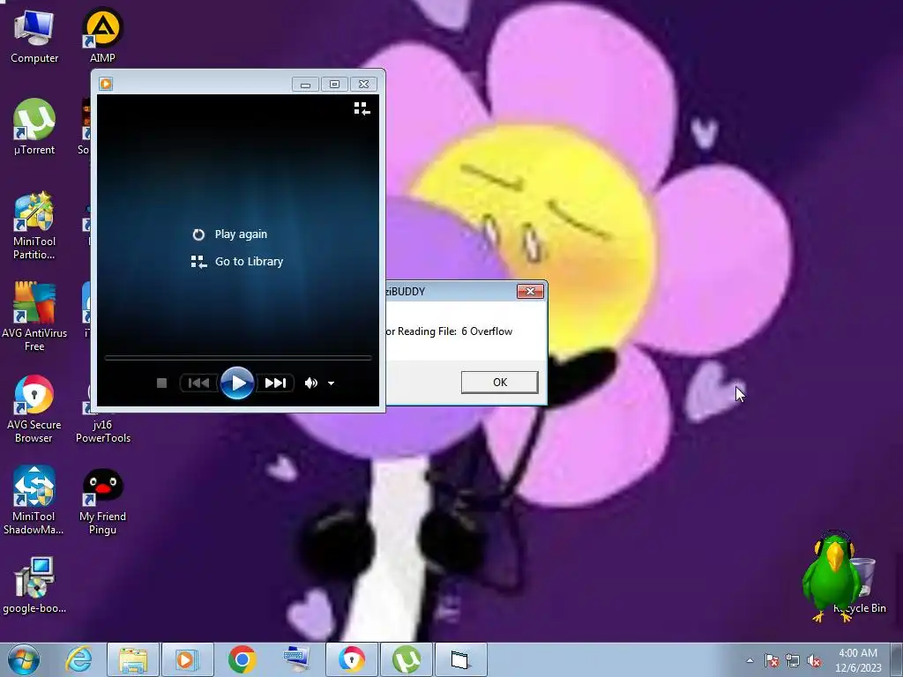Open network status tray icon
This screenshot has height=677, width=903.
pos(793,660)
